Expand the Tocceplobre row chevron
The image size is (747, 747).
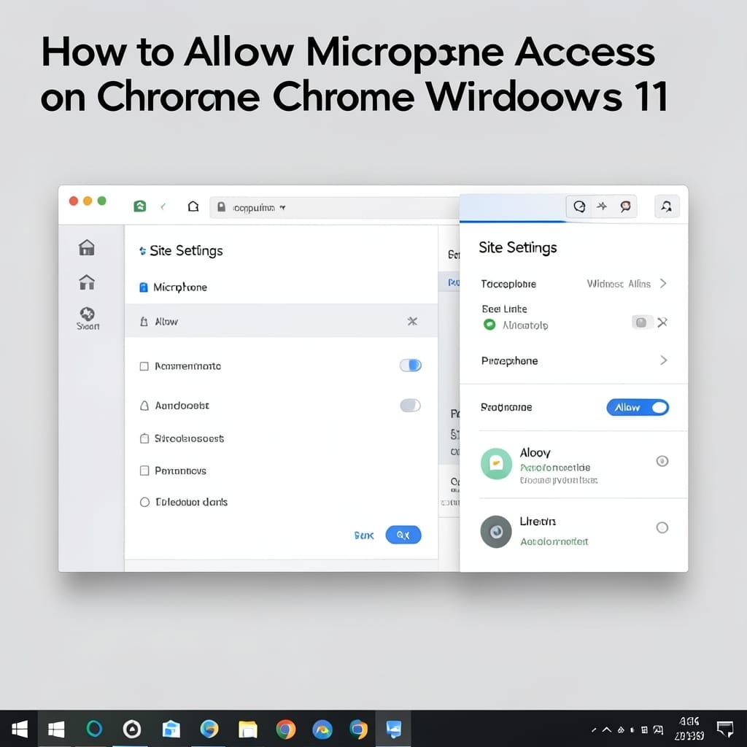(x=662, y=284)
